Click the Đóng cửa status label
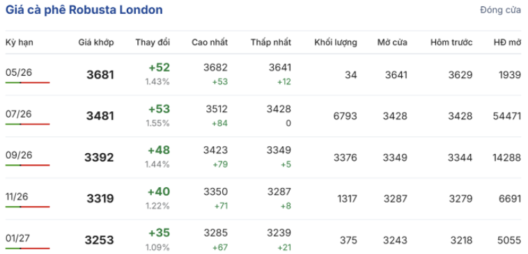 click(500, 10)
